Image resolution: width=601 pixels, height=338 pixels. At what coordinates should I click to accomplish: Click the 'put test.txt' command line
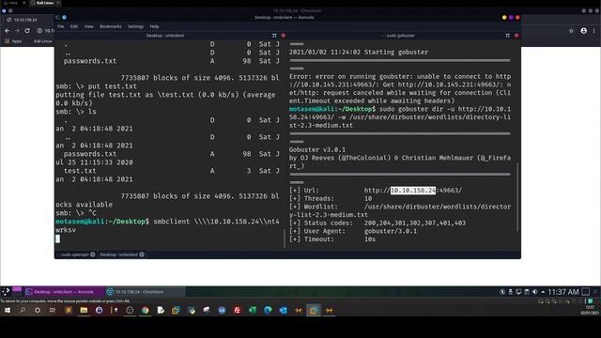tap(96, 86)
